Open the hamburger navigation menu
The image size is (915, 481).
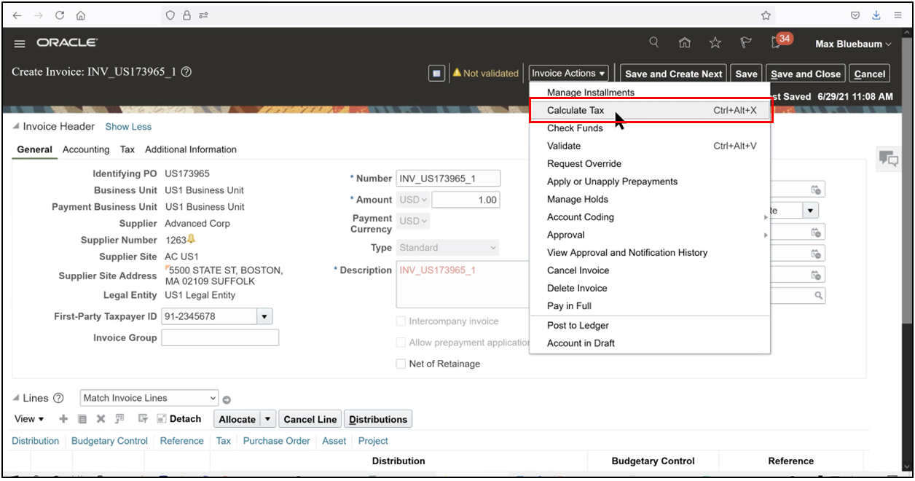[19, 42]
